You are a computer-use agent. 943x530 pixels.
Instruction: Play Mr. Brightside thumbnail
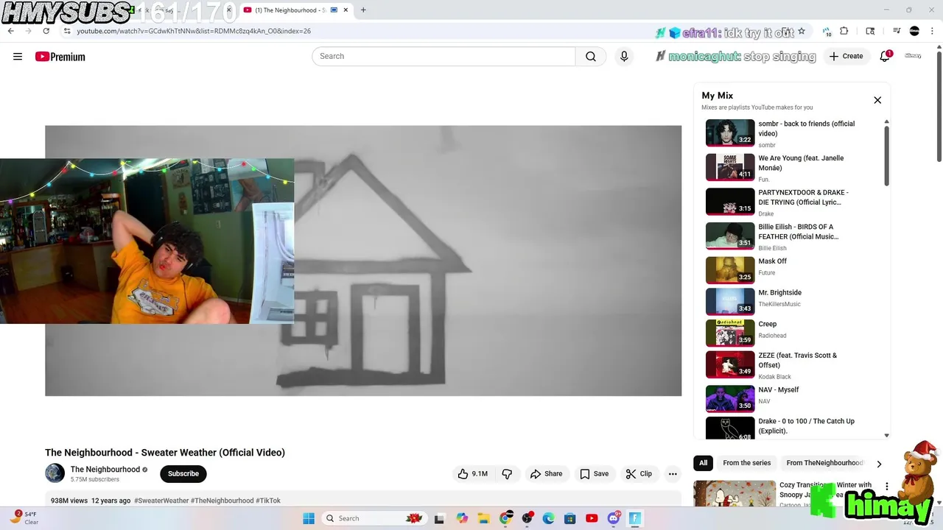(730, 302)
